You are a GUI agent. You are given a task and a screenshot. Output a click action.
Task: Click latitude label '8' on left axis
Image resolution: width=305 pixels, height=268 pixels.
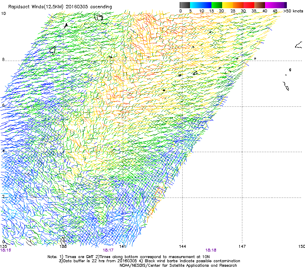coord(3,59)
